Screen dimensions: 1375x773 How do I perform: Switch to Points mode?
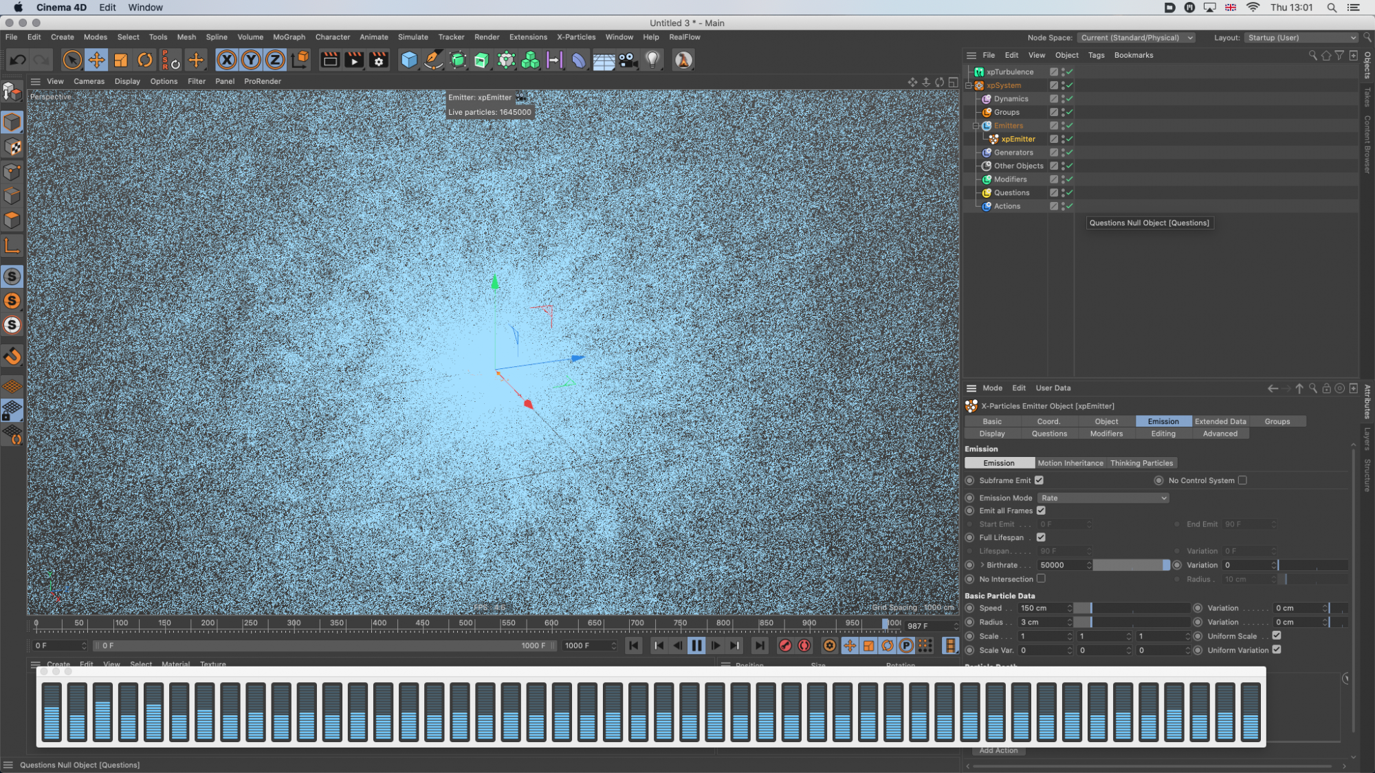click(12, 172)
